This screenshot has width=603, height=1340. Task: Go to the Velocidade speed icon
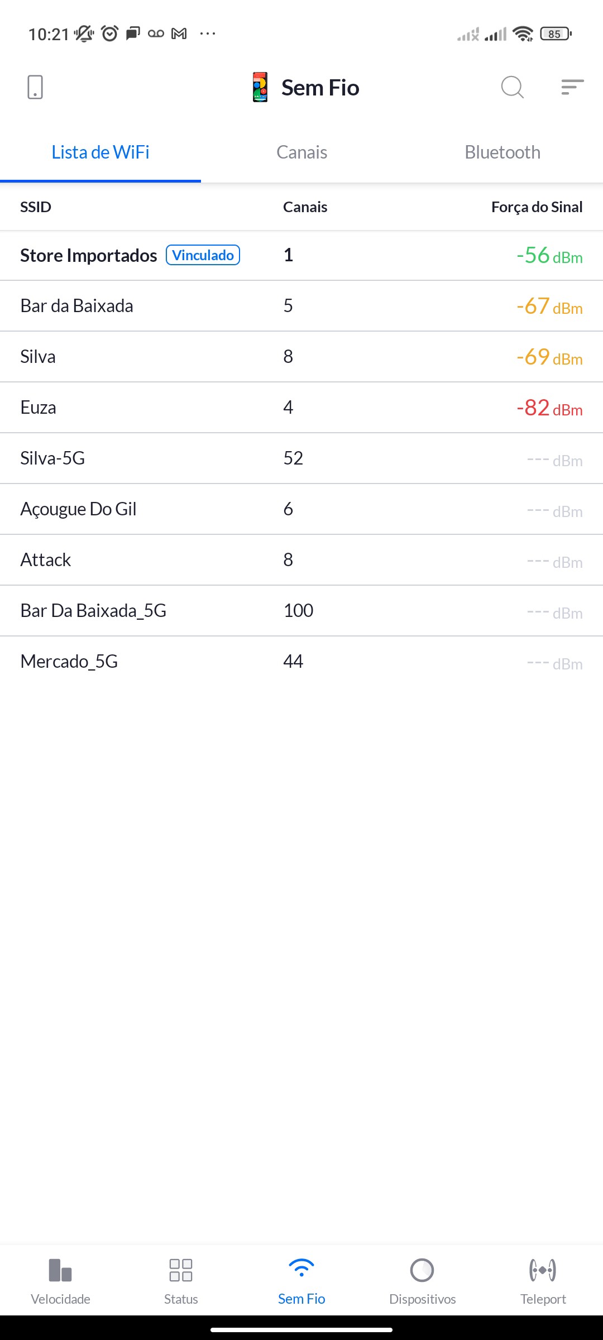click(60, 1270)
